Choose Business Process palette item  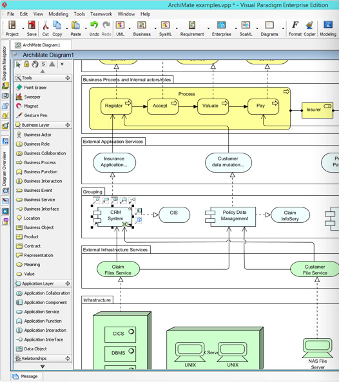[x=40, y=162]
